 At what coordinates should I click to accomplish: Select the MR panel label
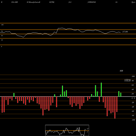pyautogui.click(x=121, y=71)
